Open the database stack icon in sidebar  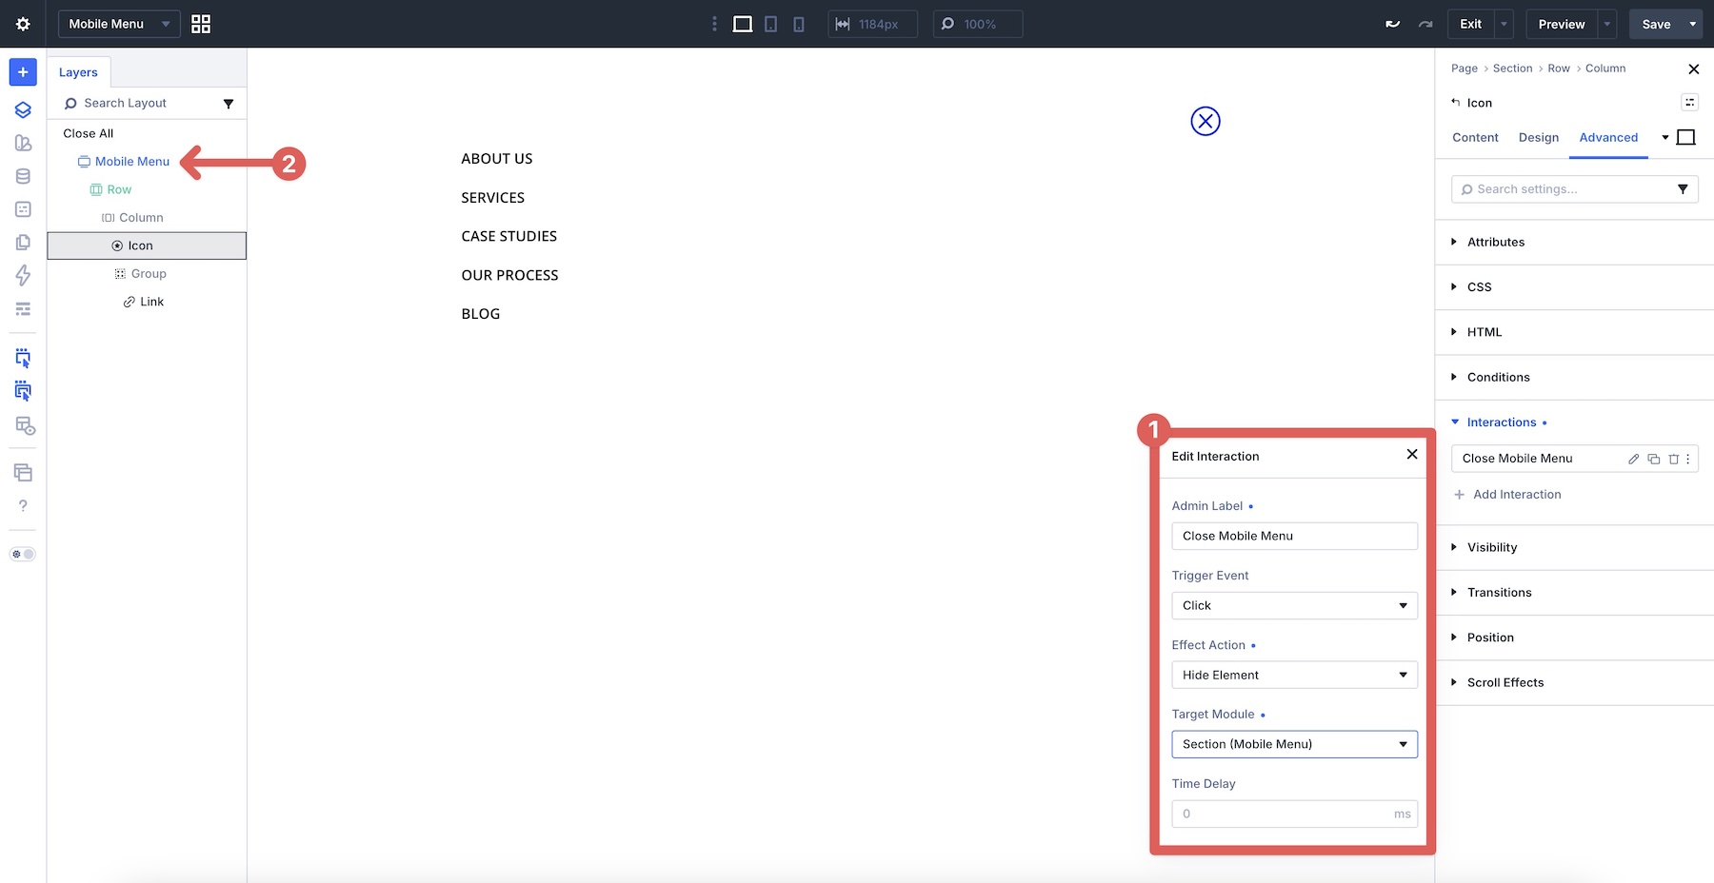coord(23,176)
